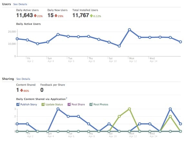
Task: Click the Daily New Users label
Action: [57, 10]
